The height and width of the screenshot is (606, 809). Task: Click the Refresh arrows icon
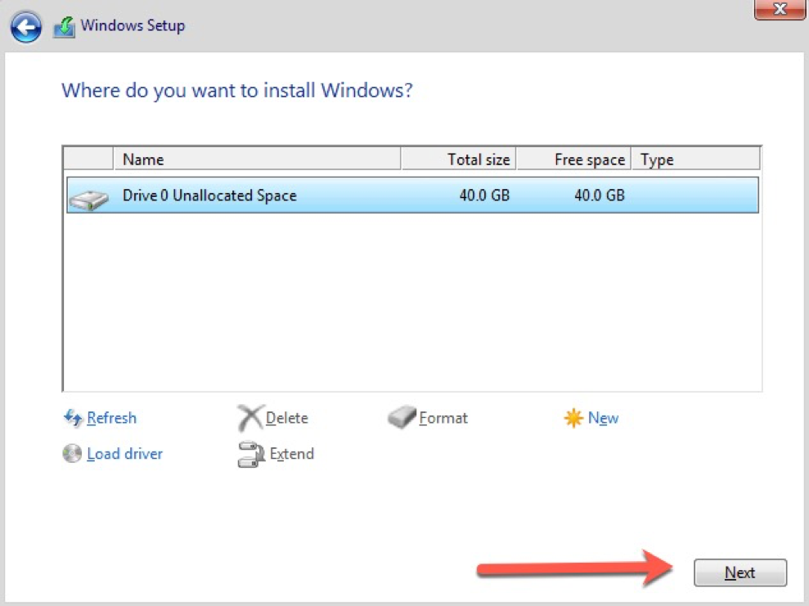pos(73,418)
